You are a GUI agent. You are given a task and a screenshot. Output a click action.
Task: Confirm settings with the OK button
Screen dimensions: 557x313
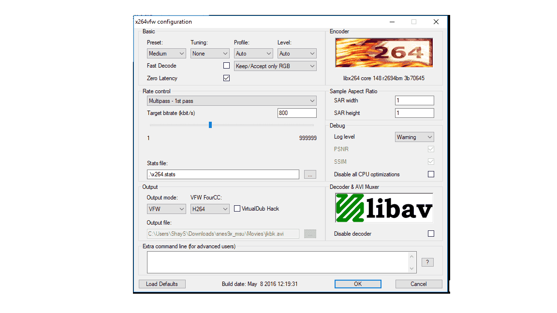(358, 284)
